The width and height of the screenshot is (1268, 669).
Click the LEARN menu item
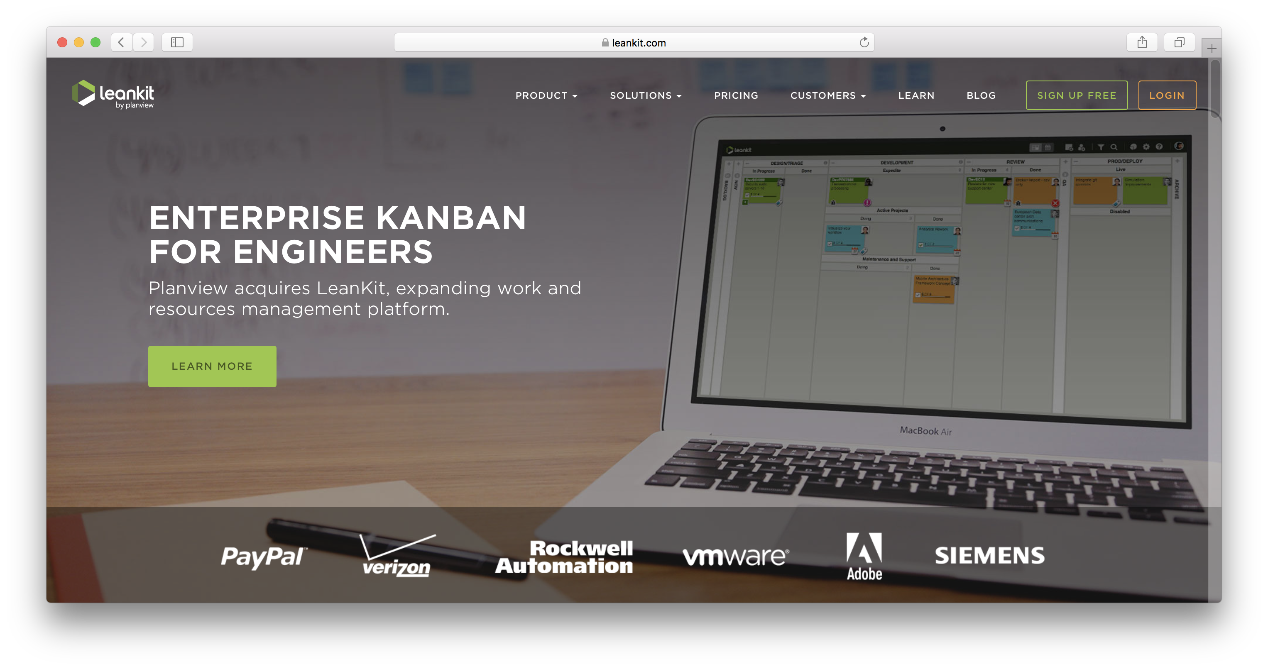pos(917,95)
